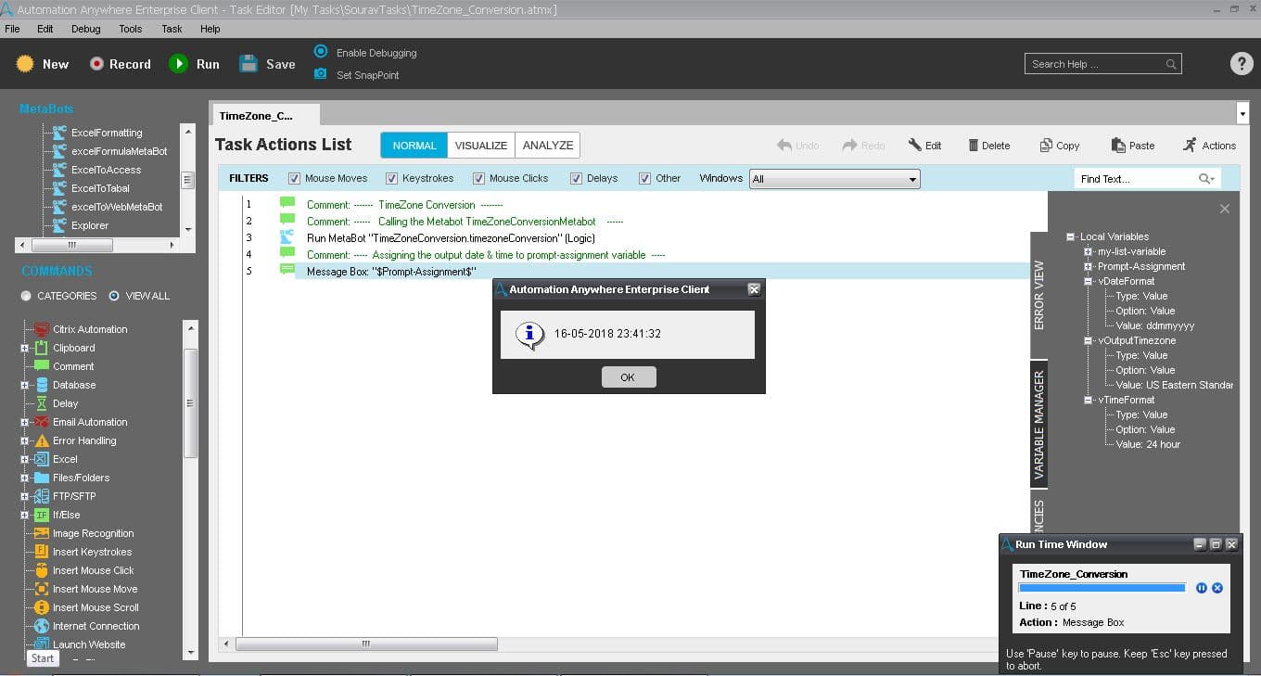The width and height of the screenshot is (1261, 676).
Task: Click the Commands list vertical scrollbar
Action: pos(191,403)
